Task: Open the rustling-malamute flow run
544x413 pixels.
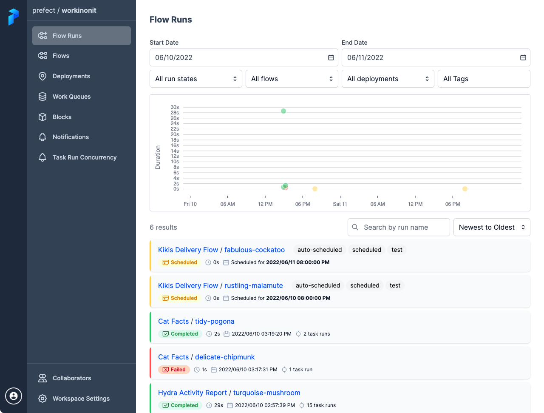Action: (x=254, y=285)
